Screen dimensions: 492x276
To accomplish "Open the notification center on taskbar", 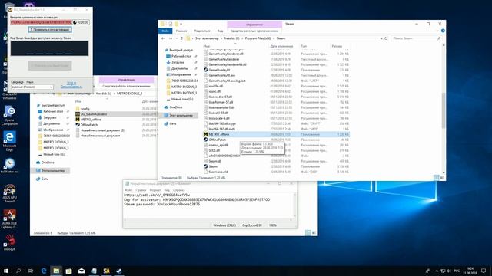I will (x=484, y=271).
